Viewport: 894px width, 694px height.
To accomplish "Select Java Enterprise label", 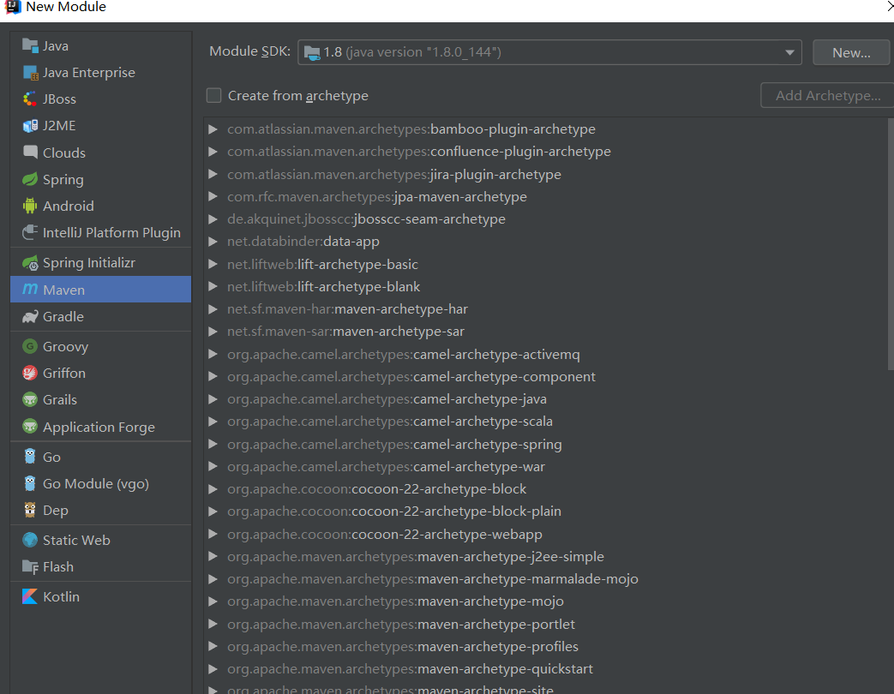I will point(89,72).
